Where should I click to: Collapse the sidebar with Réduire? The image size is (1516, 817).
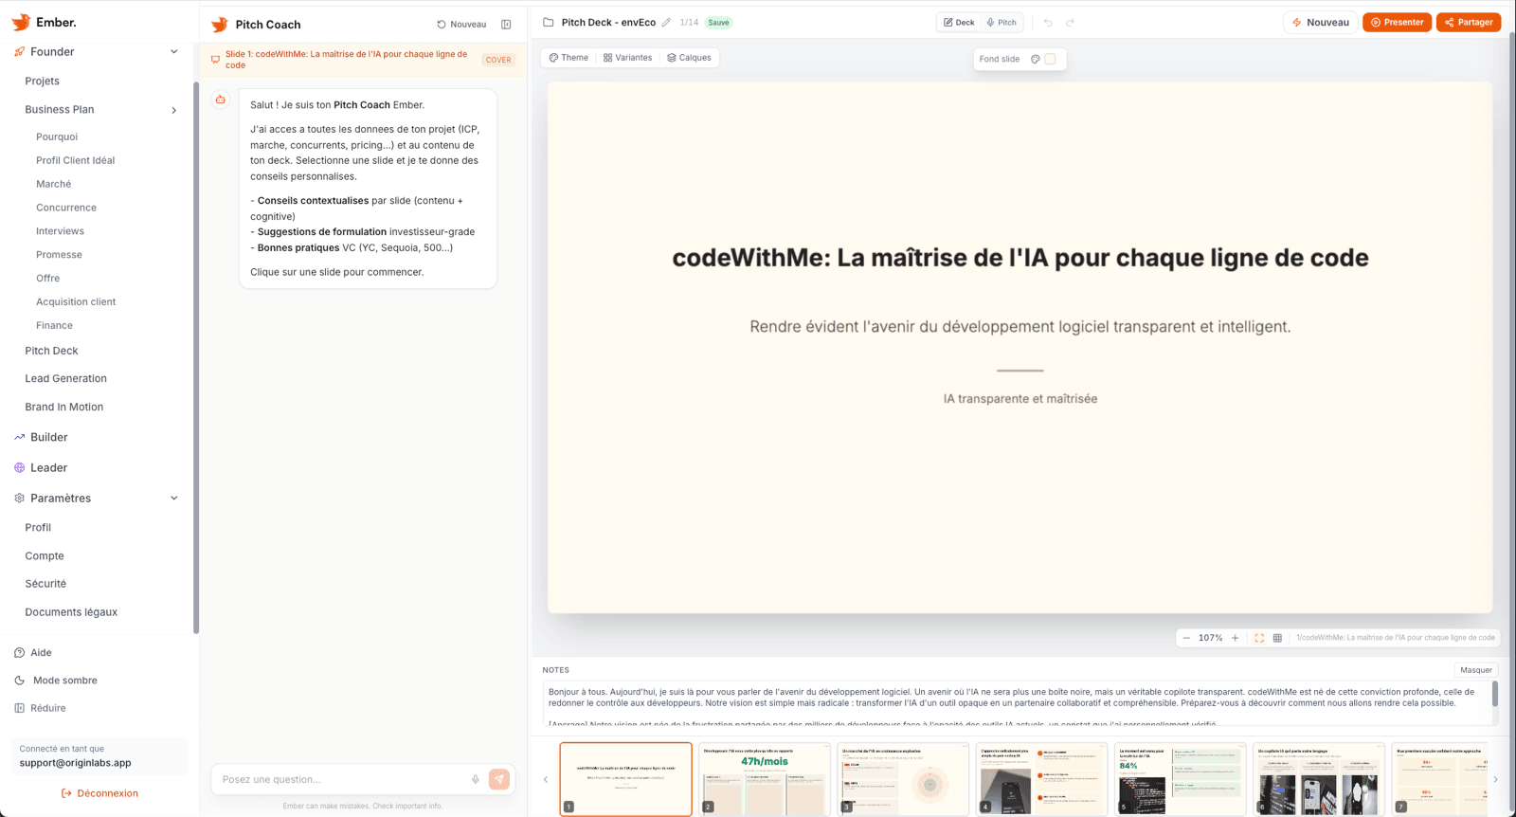(x=41, y=708)
